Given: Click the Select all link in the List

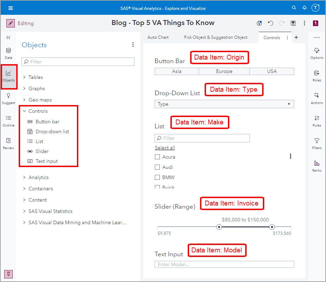Looking at the screenshot, I should (x=164, y=148).
